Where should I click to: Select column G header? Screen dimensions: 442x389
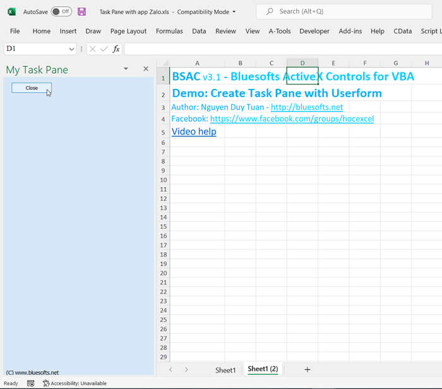[x=396, y=63]
